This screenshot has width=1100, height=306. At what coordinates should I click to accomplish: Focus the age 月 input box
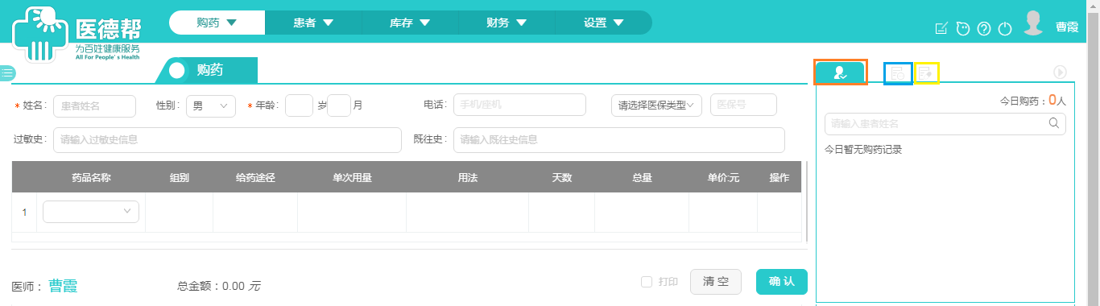pos(339,105)
